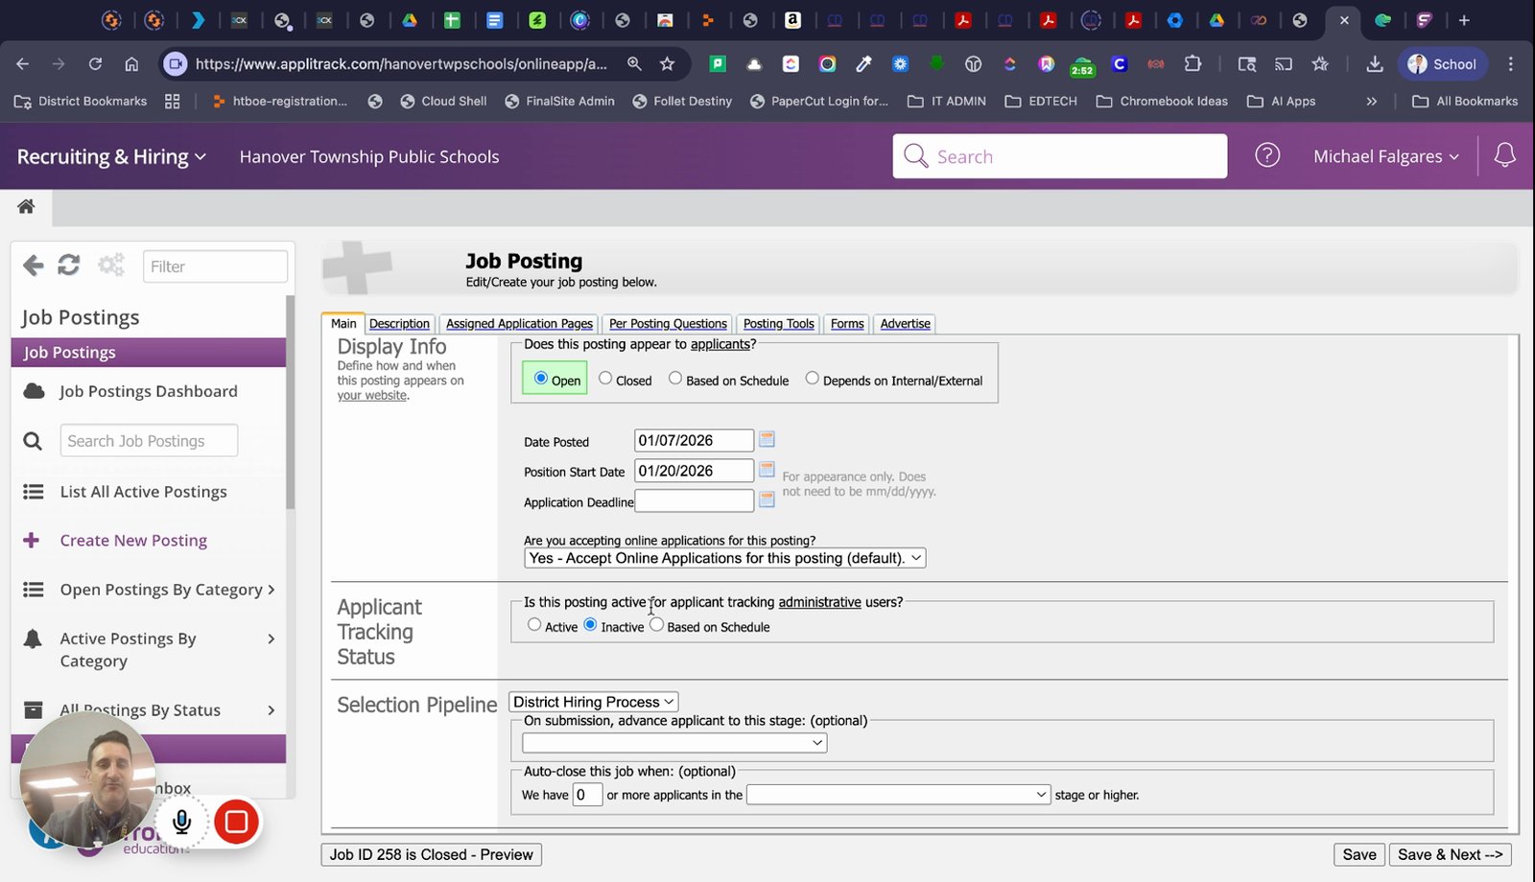Open Create New Posting link

(133, 541)
